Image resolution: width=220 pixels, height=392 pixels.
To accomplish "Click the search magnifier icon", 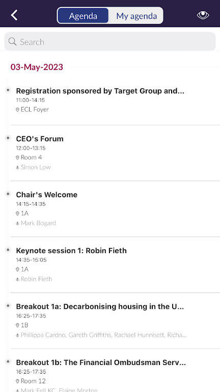I will click(x=12, y=41).
